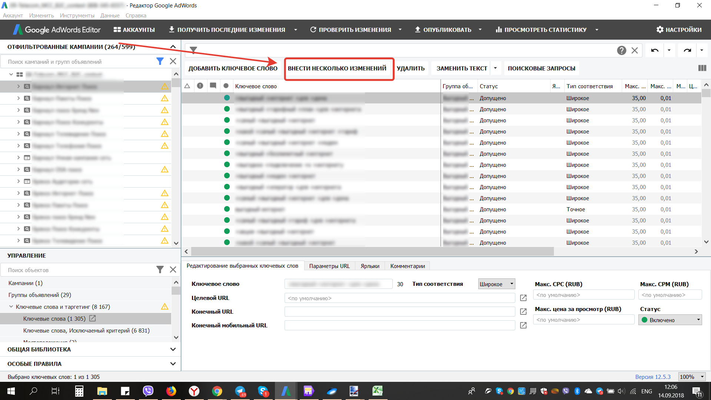The width and height of the screenshot is (711, 400).
Task: Expand ОБЩАЯ БИБЛИОТЕКА section
Action: tap(173, 349)
